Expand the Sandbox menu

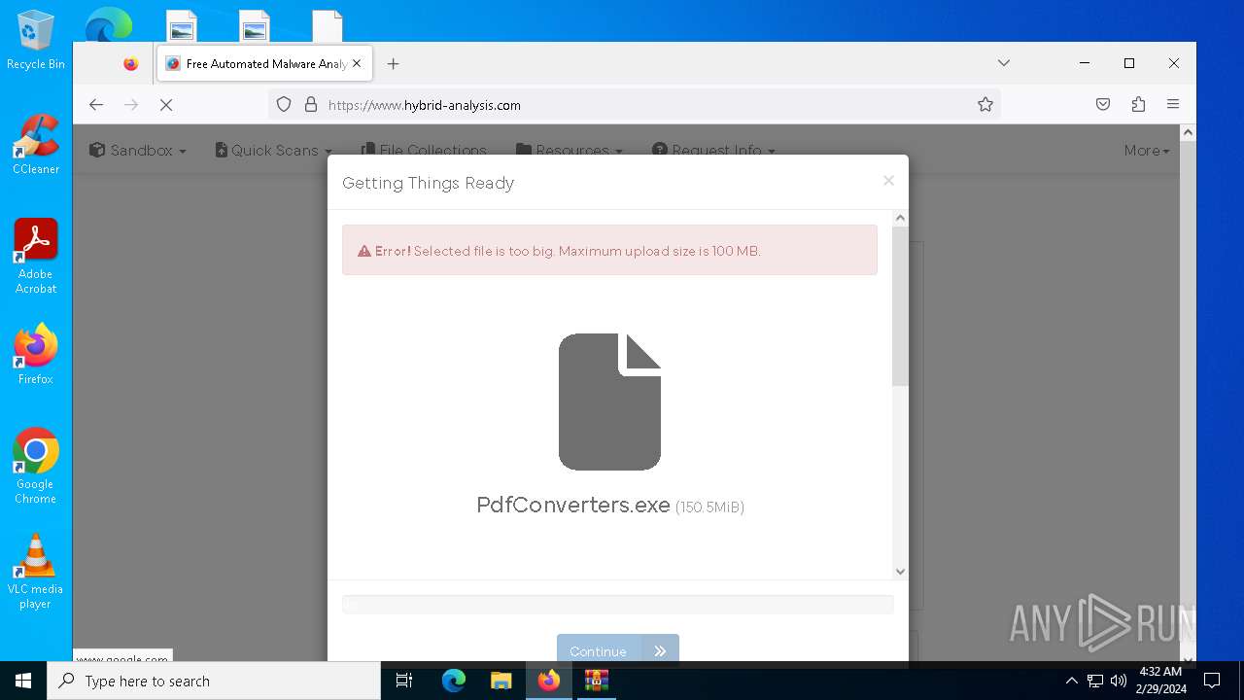tap(138, 151)
